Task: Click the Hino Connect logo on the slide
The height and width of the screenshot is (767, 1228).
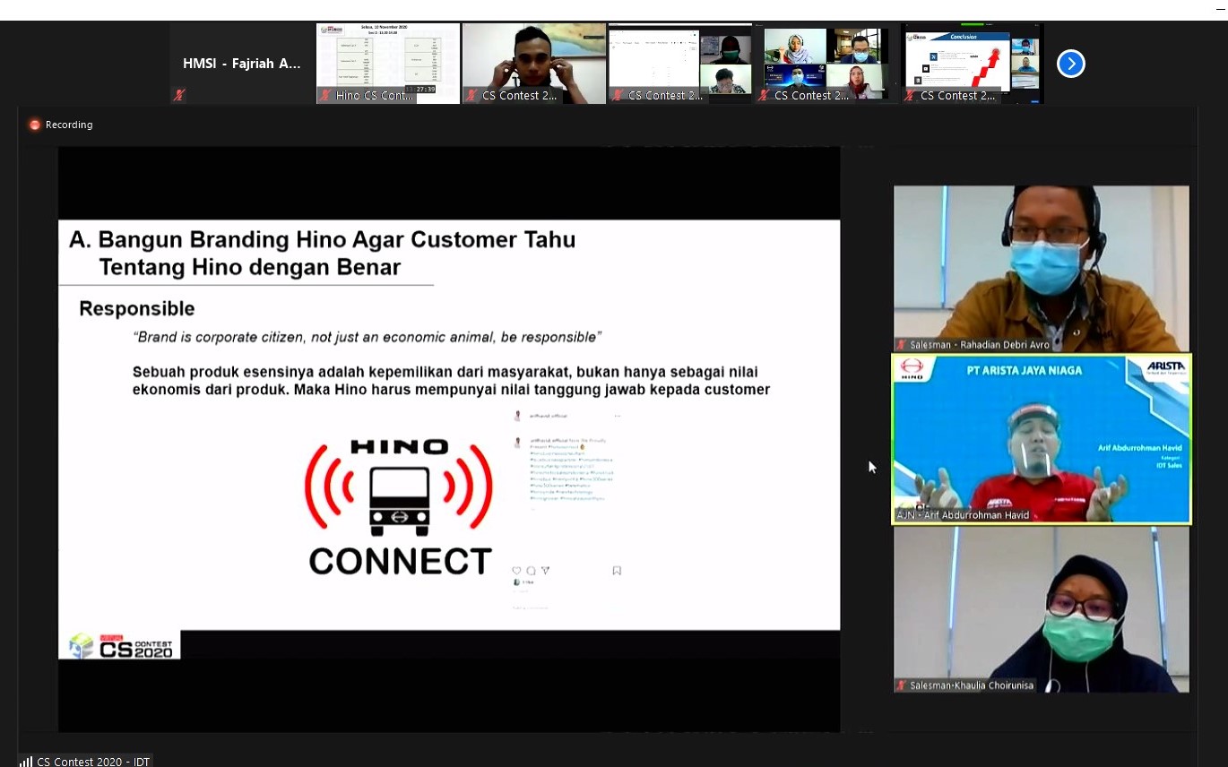Action: (x=400, y=506)
